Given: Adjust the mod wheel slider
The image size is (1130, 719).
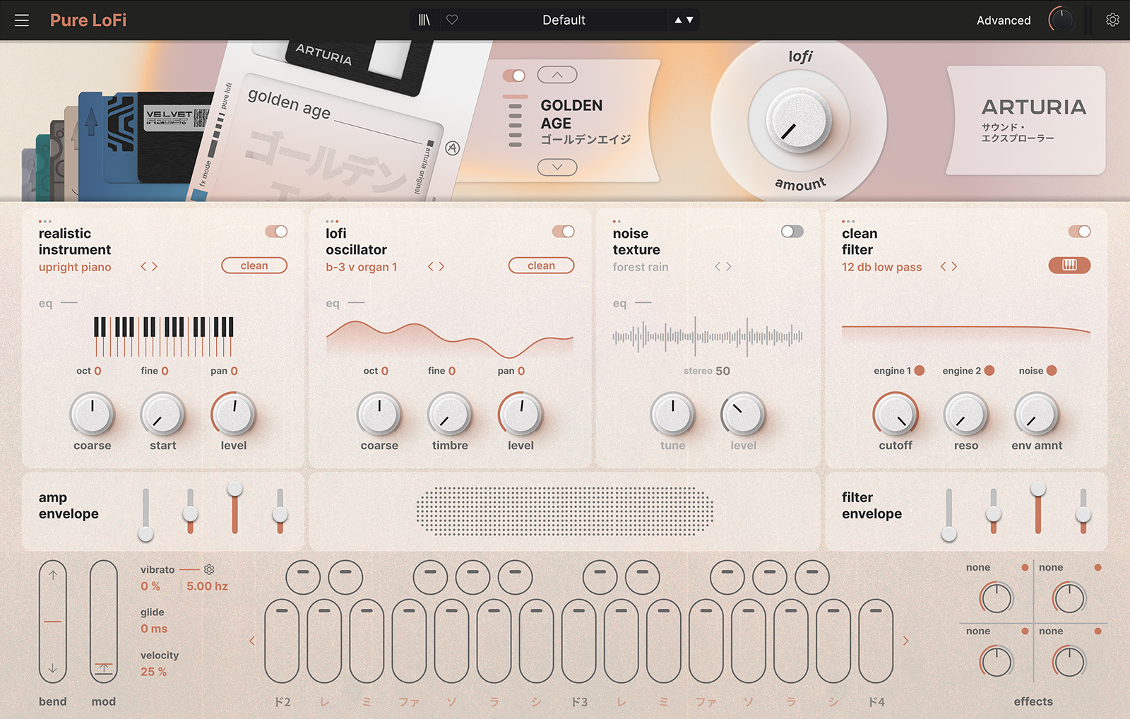Looking at the screenshot, I should [x=104, y=622].
